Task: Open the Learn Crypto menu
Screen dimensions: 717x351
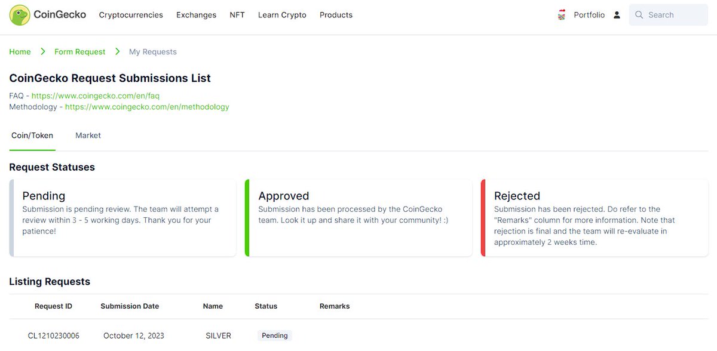Action: point(282,15)
